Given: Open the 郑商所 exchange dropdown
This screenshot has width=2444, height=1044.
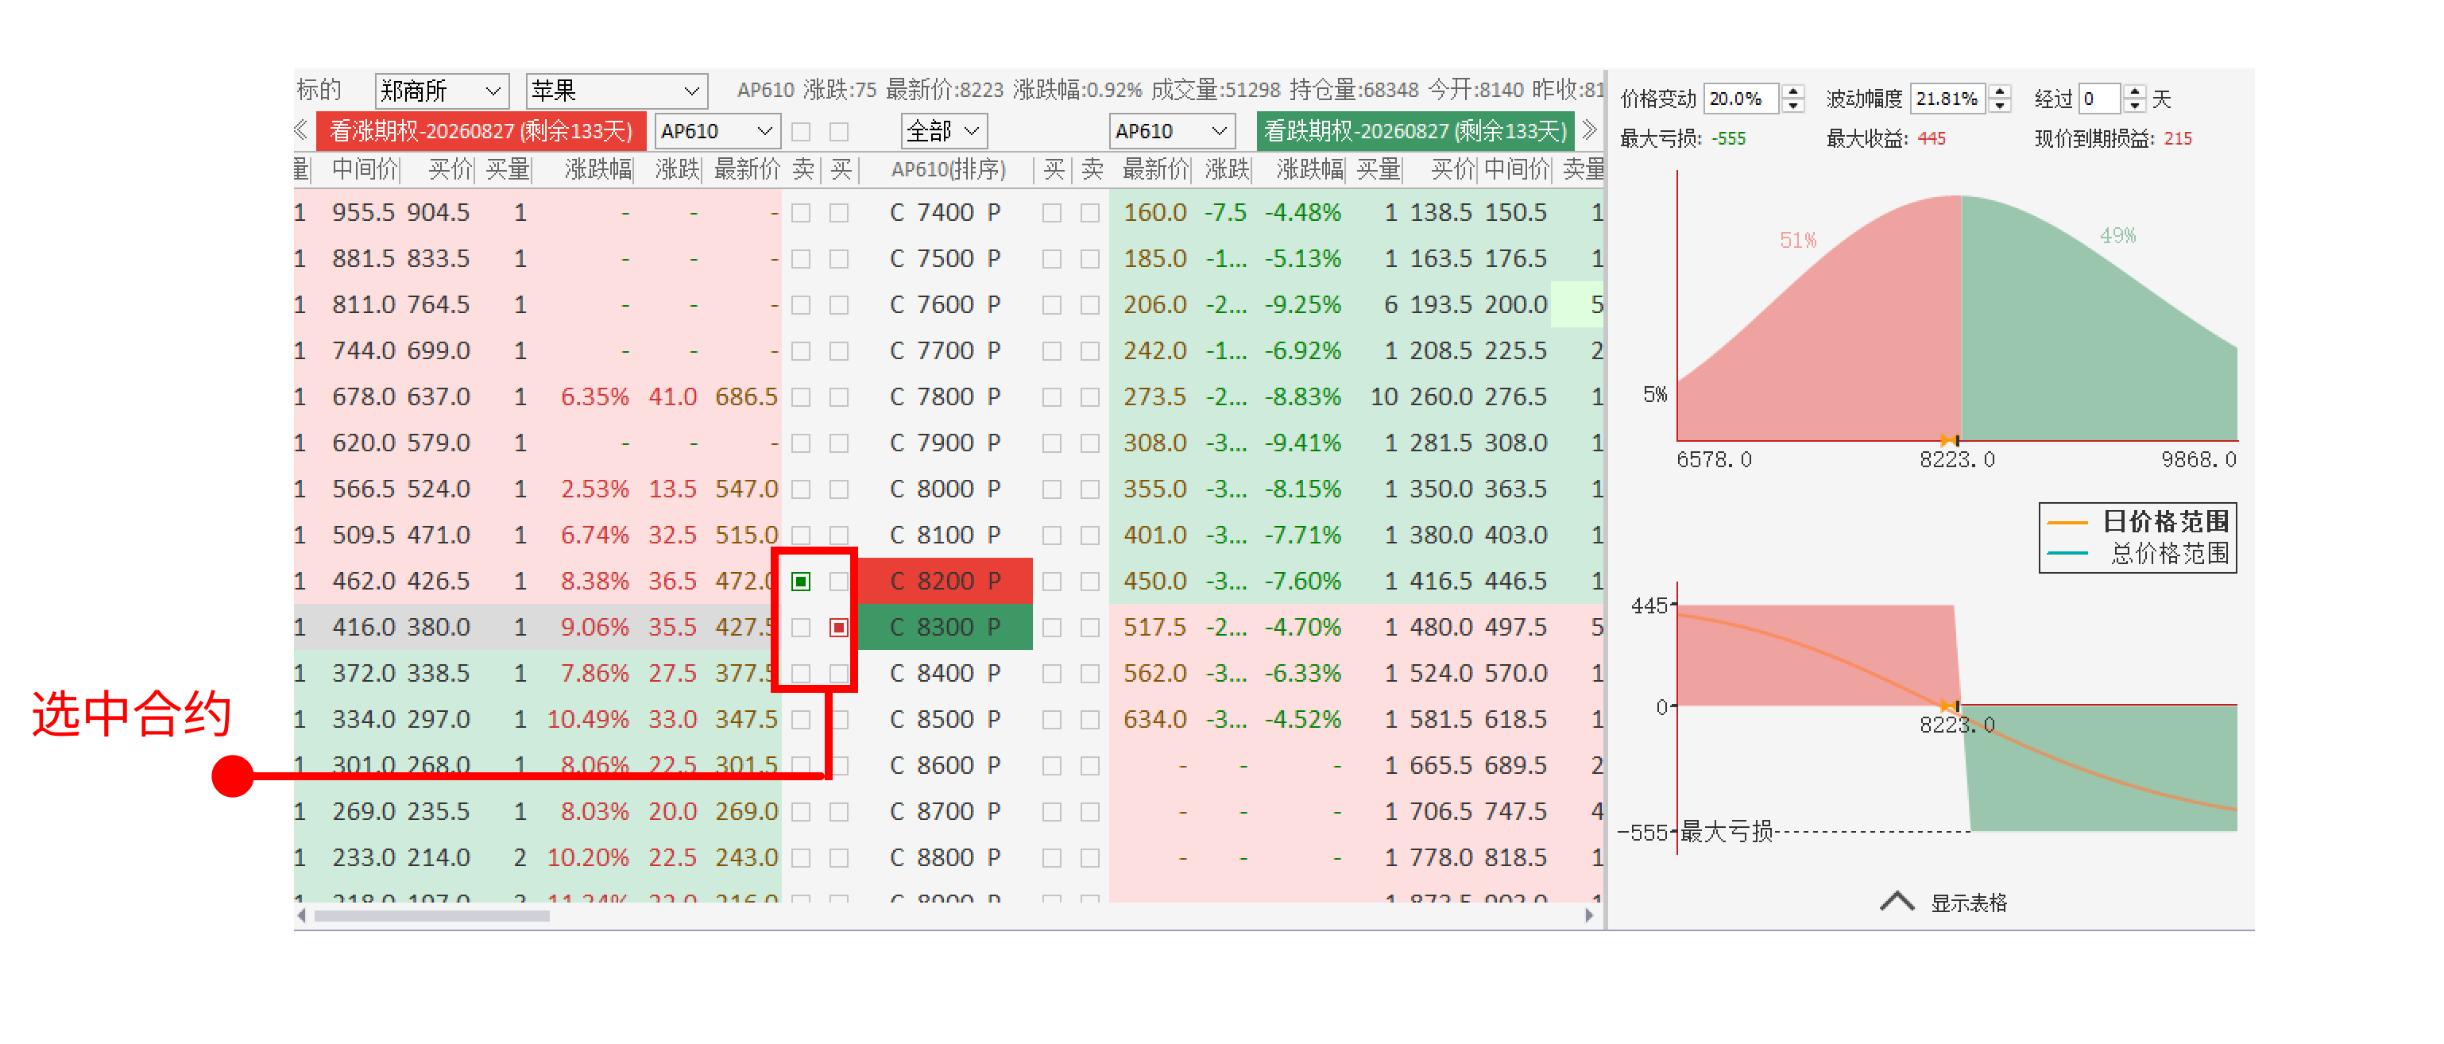Looking at the screenshot, I should [x=441, y=91].
